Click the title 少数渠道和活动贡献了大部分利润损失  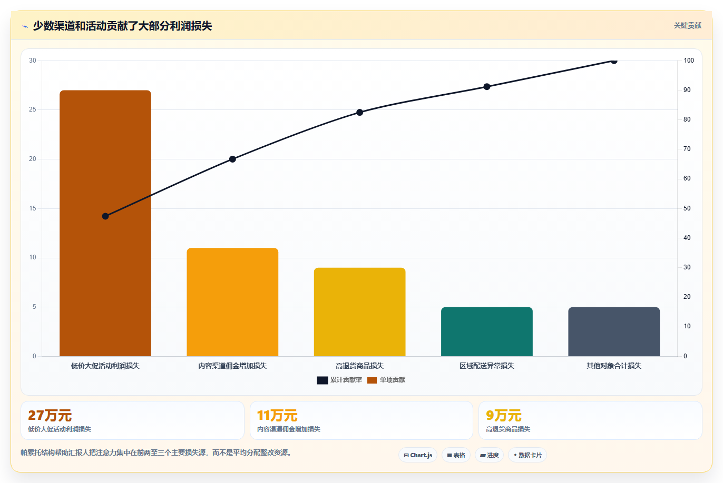coord(122,26)
